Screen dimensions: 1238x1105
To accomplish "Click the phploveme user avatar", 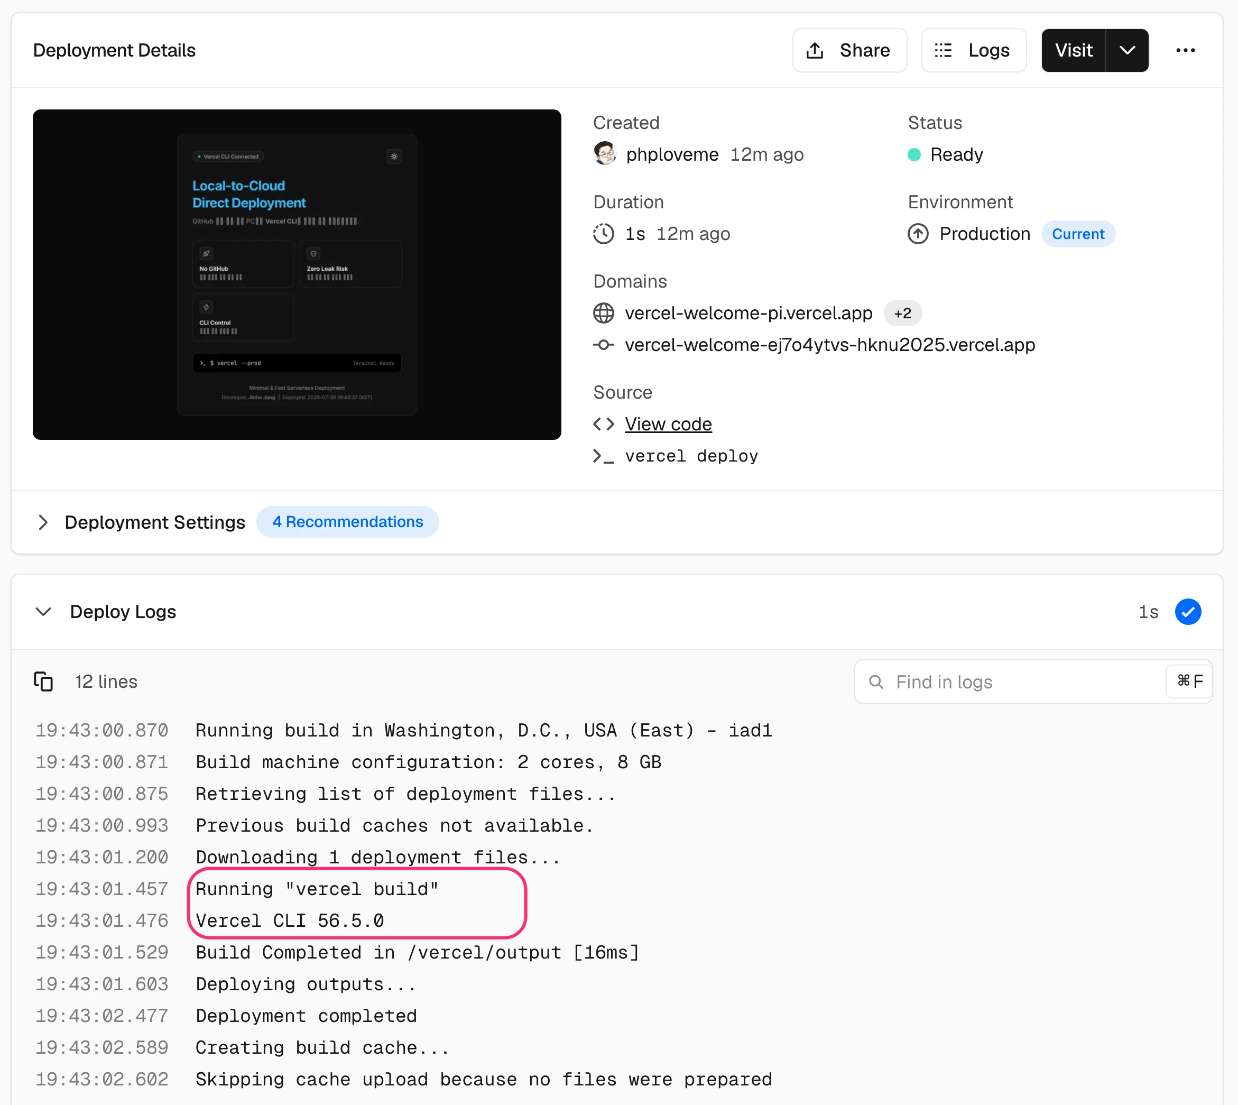I will click(x=604, y=154).
